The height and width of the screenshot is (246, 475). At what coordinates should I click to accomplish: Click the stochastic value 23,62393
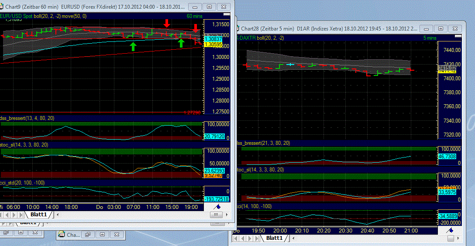(x=214, y=171)
